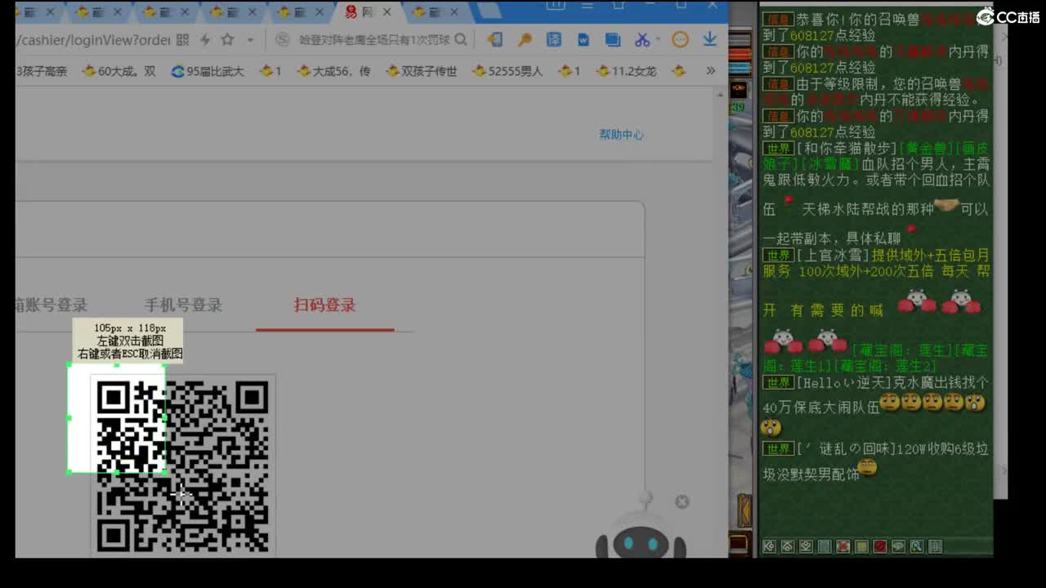Open the QR code icon in address bar
The height and width of the screenshot is (588, 1046).
pyautogui.click(x=182, y=40)
